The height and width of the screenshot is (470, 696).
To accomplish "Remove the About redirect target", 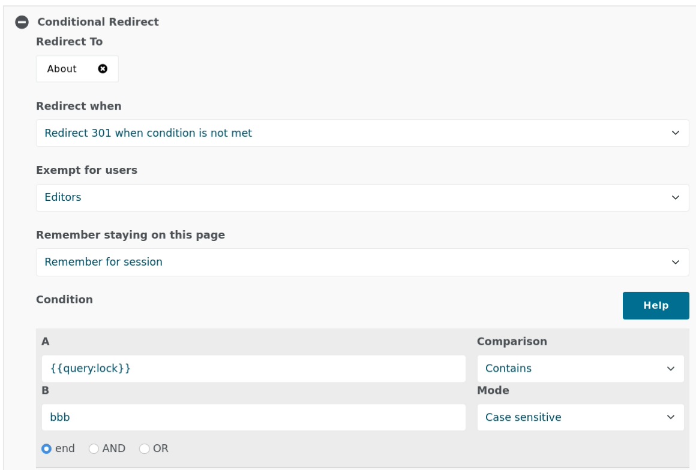I will click(103, 69).
